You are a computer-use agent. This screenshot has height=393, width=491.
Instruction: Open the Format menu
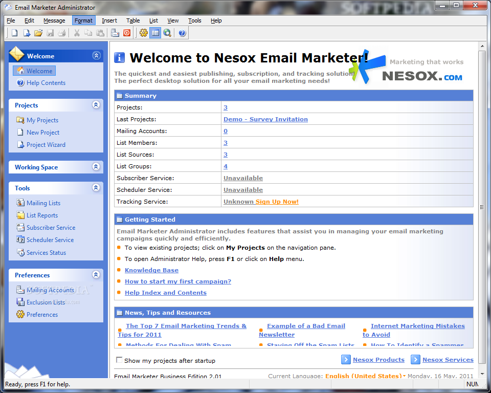(83, 20)
